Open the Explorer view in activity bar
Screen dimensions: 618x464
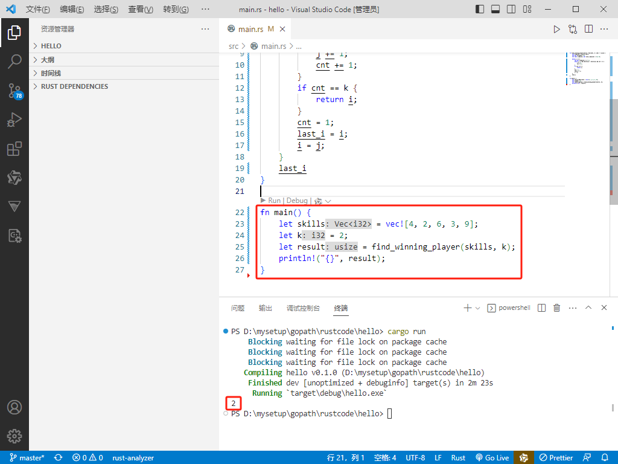tap(14, 33)
